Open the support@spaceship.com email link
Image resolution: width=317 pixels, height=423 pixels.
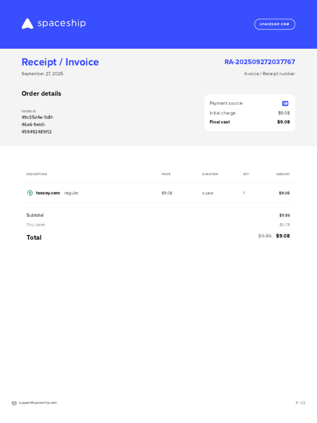coord(38,403)
